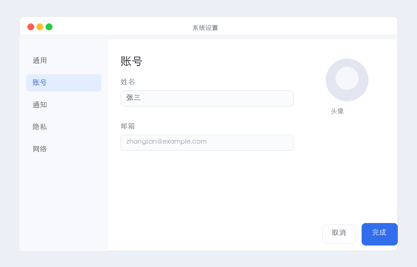The width and height of the screenshot is (417, 267).
Task: Maximize window with the green button
Action: coord(49,27)
